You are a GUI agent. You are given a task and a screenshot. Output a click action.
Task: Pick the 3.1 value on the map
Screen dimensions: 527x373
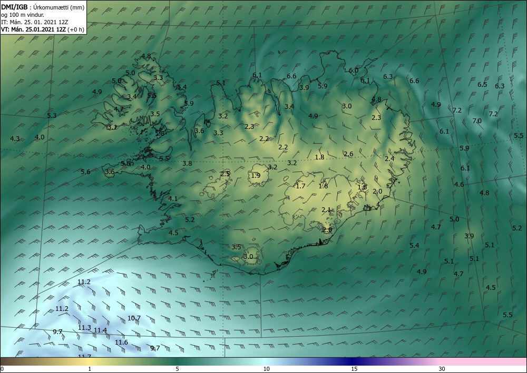(112, 127)
